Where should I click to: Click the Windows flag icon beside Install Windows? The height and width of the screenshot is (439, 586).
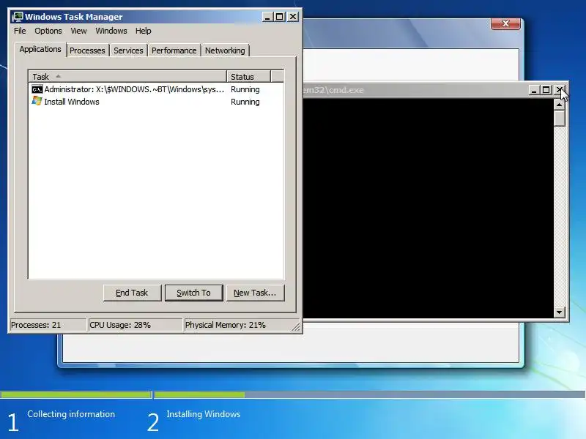[x=37, y=101]
